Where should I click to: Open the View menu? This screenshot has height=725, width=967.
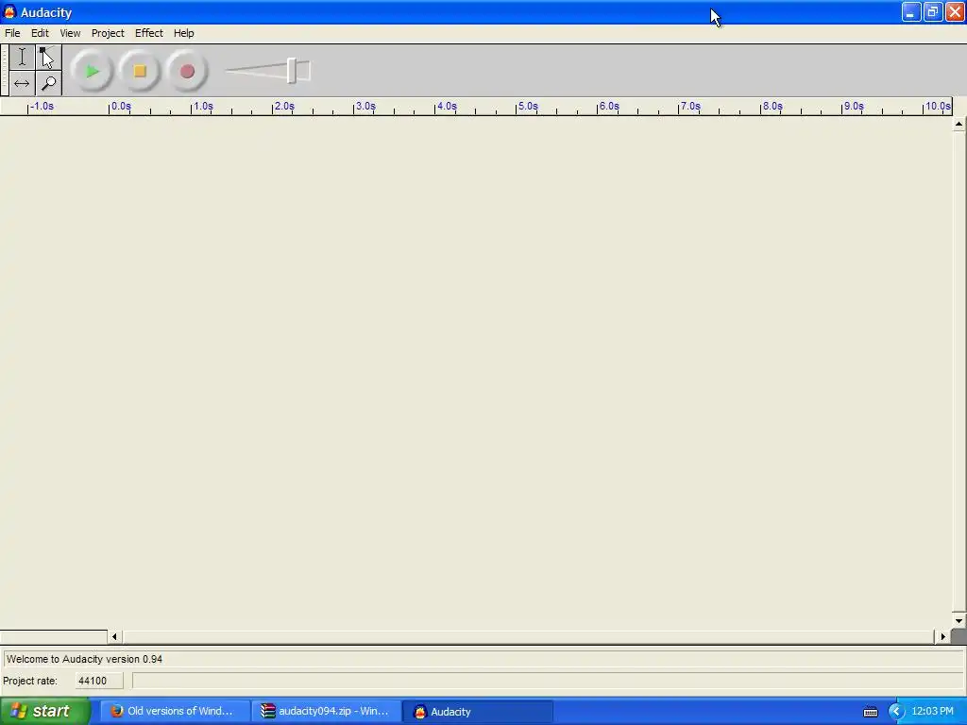click(x=70, y=33)
